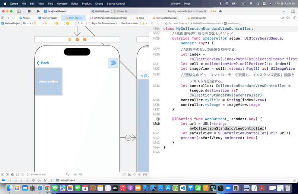The image size is (298, 194).
Task: Toggle the inspectors panel at toolbar right
Action: click(293, 11)
